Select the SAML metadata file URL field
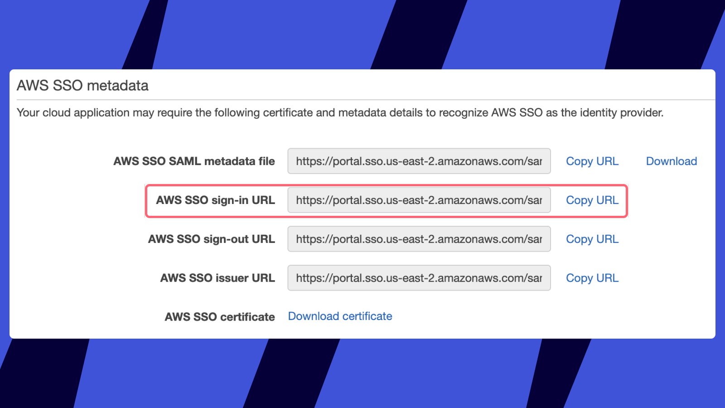The height and width of the screenshot is (408, 725). 419,161
